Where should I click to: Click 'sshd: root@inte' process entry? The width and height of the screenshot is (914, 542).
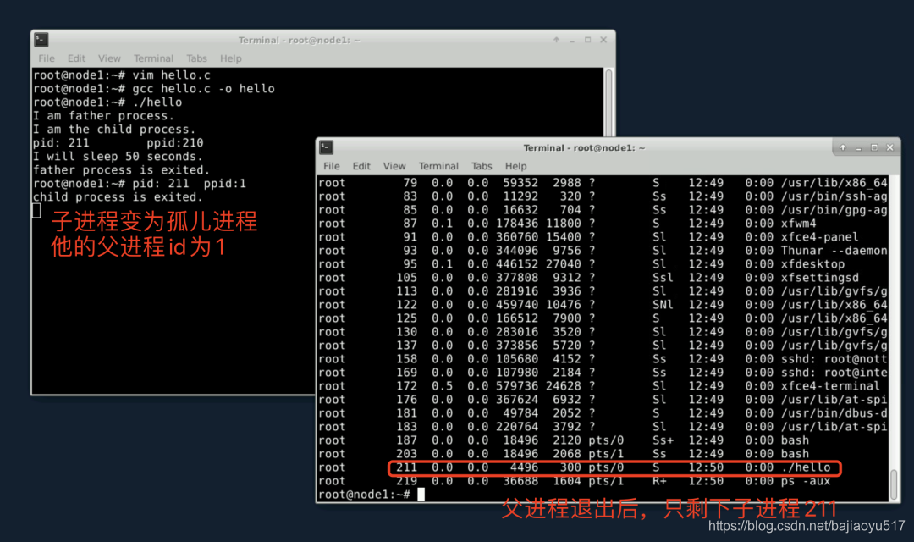[834, 373]
